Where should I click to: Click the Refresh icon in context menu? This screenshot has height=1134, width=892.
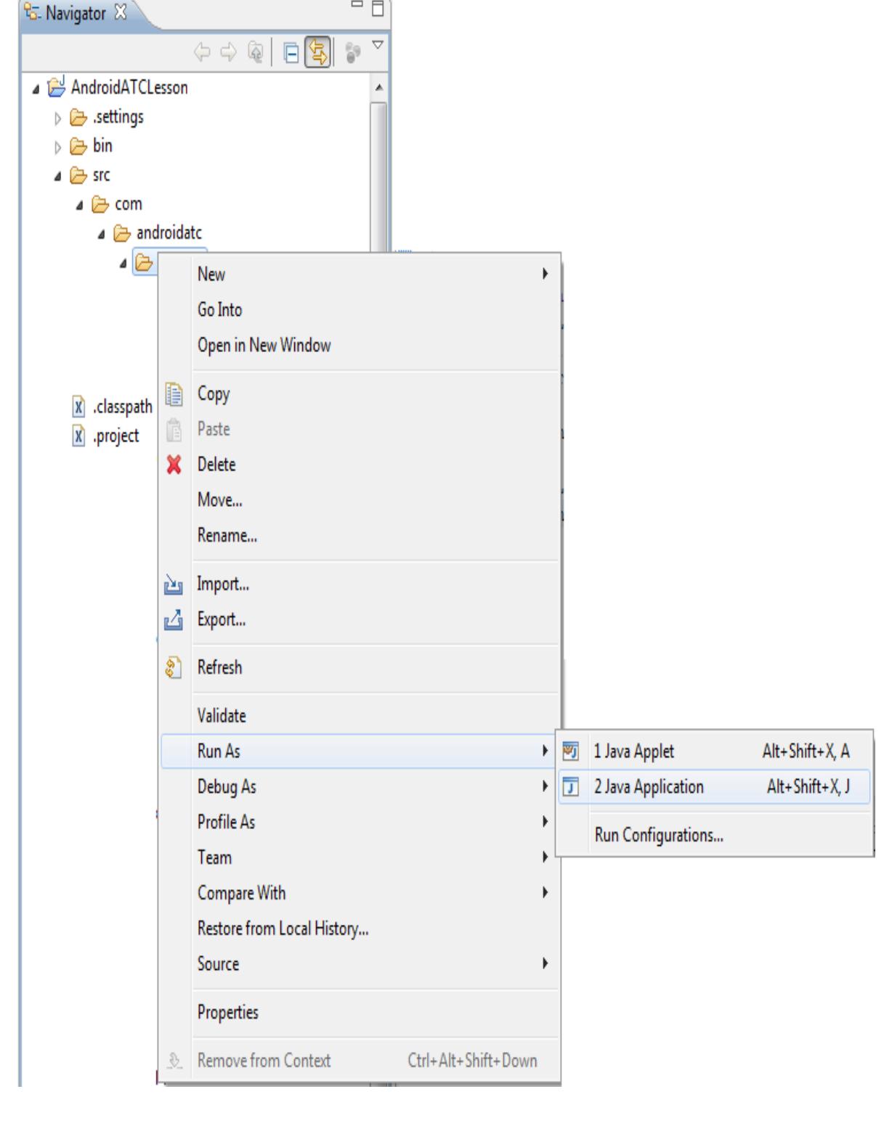pyautogui.click(x=174, y=668)
